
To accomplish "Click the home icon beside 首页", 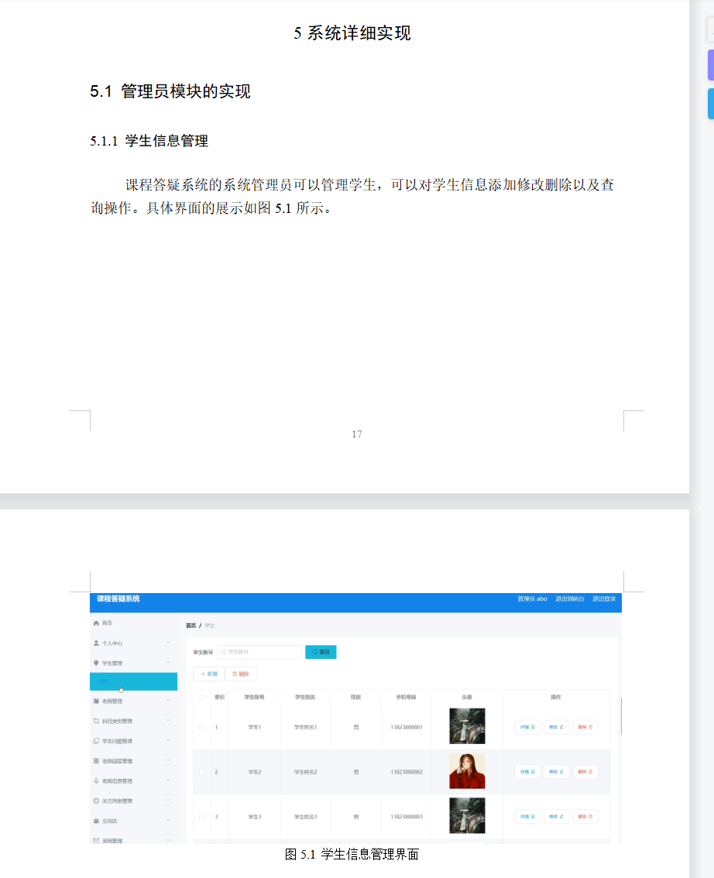I will point(96,623).
